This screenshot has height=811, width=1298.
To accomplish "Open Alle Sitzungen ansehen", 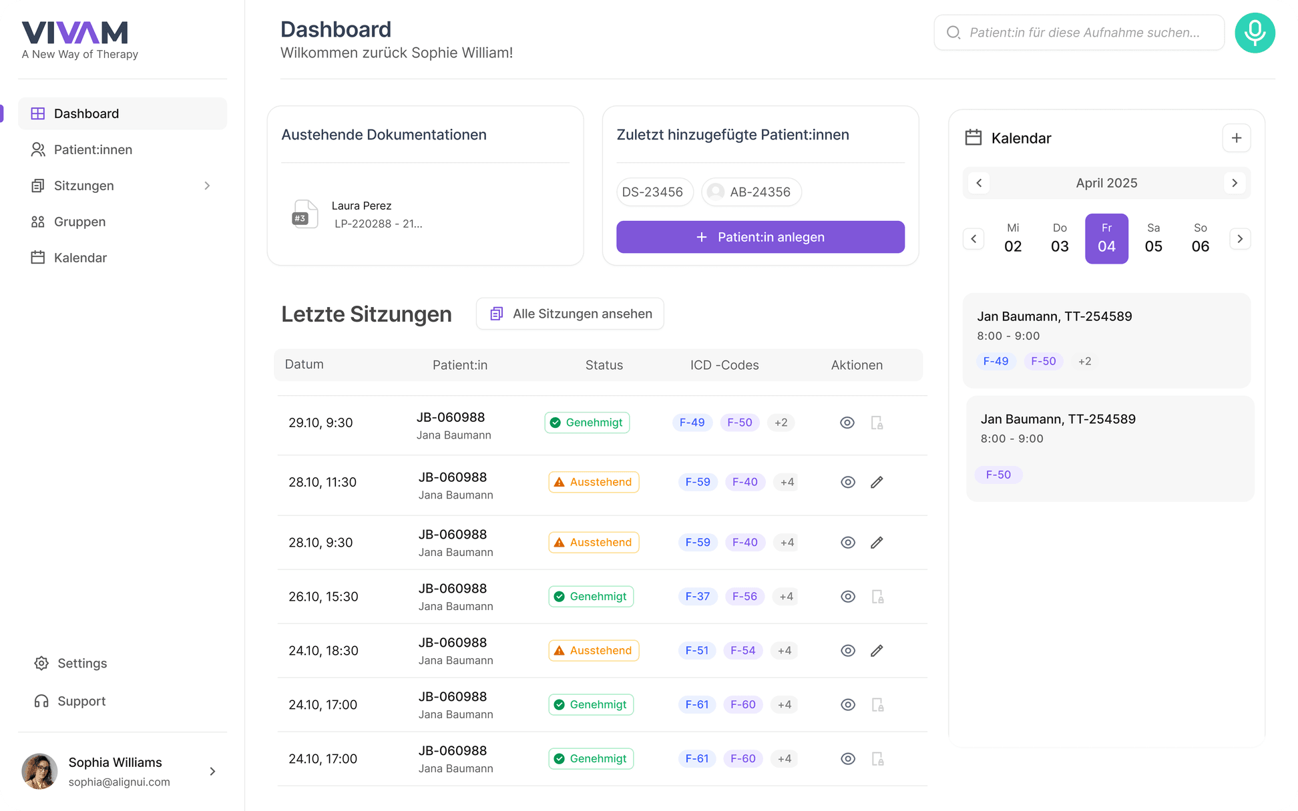I will click(570, 314).
